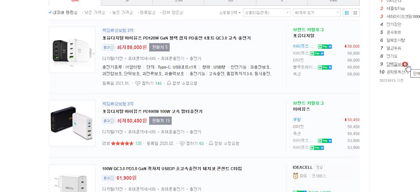
Task: Click 책임배상보험 3억 on PD120W product
Action: pos(118,30)
